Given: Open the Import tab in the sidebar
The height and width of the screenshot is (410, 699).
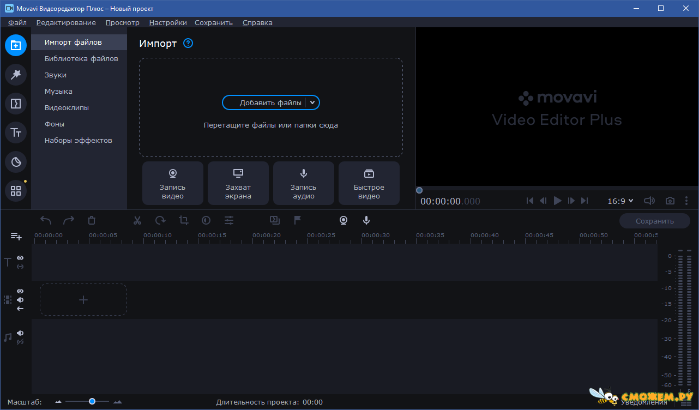Looking at the screenshot, I should pos(16,45).
